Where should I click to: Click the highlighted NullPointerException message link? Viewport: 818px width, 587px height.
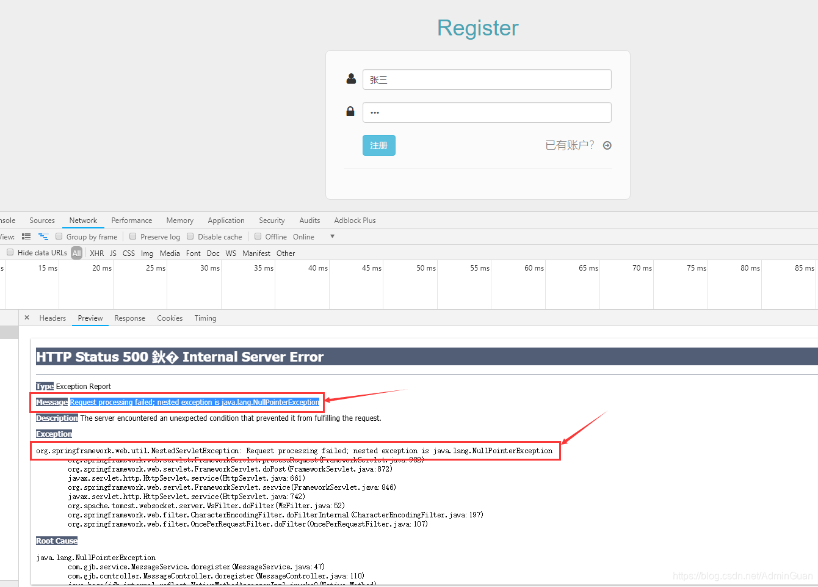pos(195,402)
